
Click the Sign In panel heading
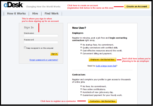pyautogui.click(x=29, y=28)
